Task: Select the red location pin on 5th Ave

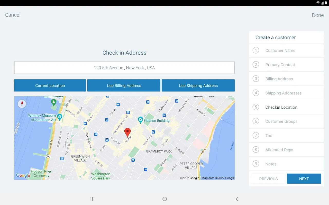Action: tap(127, 133)
